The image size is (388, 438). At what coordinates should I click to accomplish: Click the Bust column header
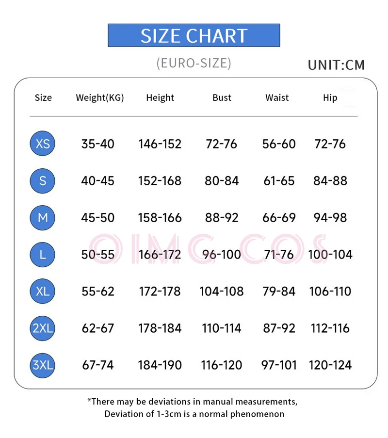click(222, 97)
